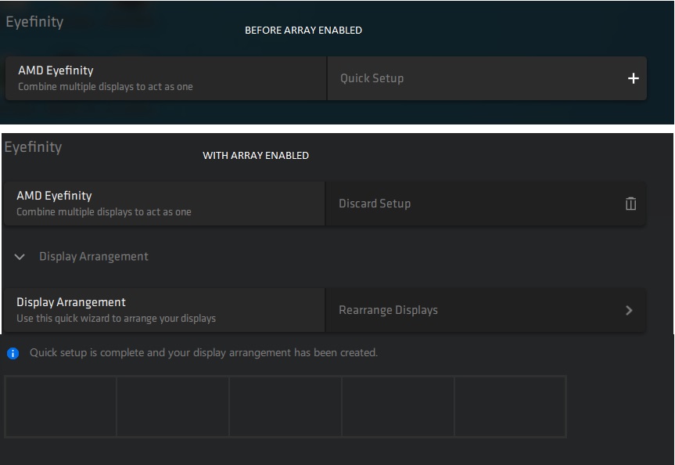This screenshot has width=675, height=465.
Task: Open the Rearrange Displays arrow
Action: 629,310
